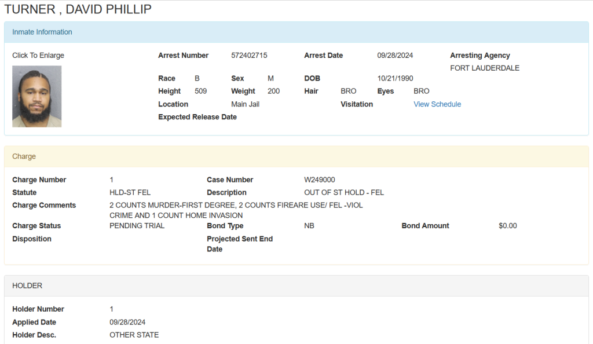Screen dimensions: 593x344
Task: Click the Bond Amount value $0.00
Action: click(507, 226)
